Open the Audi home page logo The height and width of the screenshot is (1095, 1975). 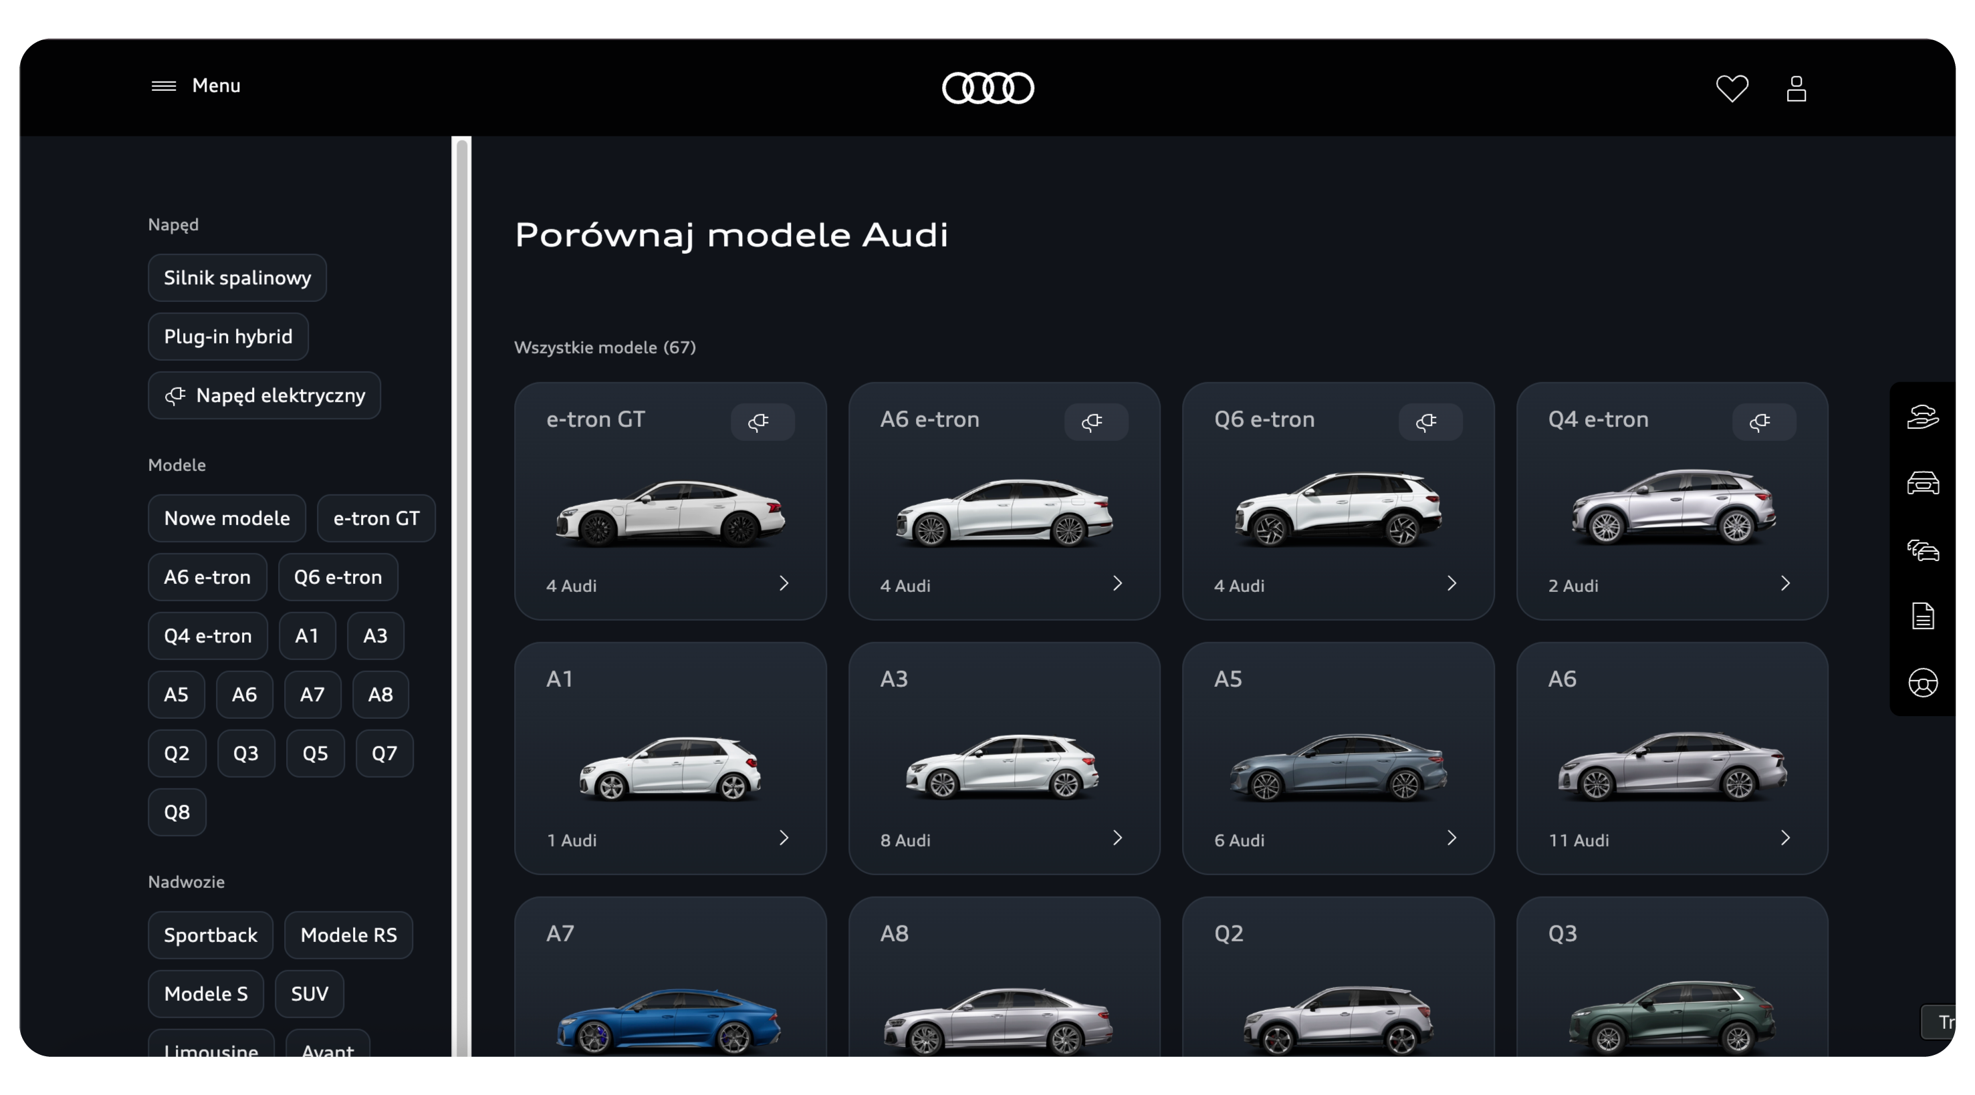click(x=987, y=88)
